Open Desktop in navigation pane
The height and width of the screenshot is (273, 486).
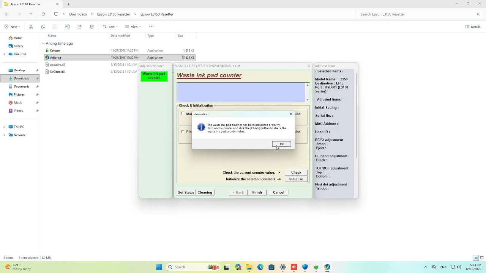[x=19, y=70]
